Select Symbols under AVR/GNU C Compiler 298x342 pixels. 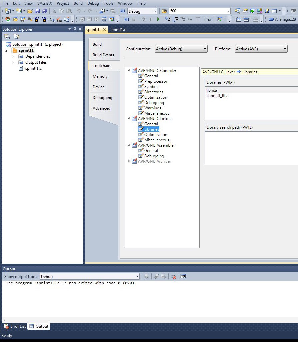152,87
